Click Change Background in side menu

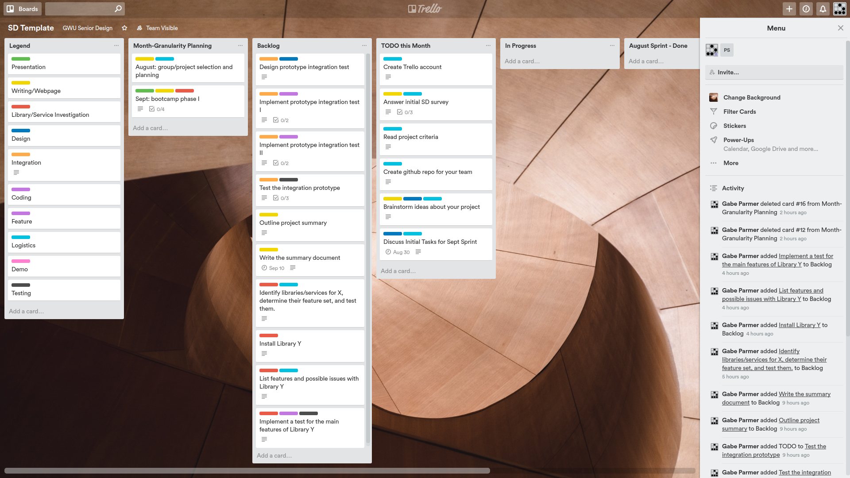pyautogui.click(x=751, y=97)
